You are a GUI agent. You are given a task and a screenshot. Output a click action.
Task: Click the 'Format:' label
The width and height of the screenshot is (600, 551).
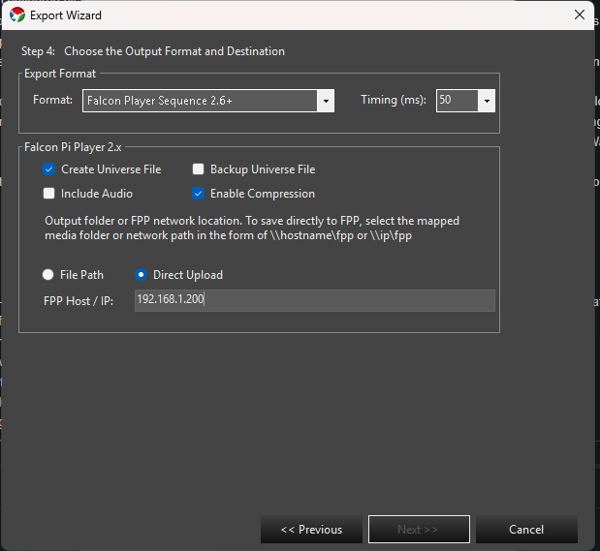click(52, 100)
